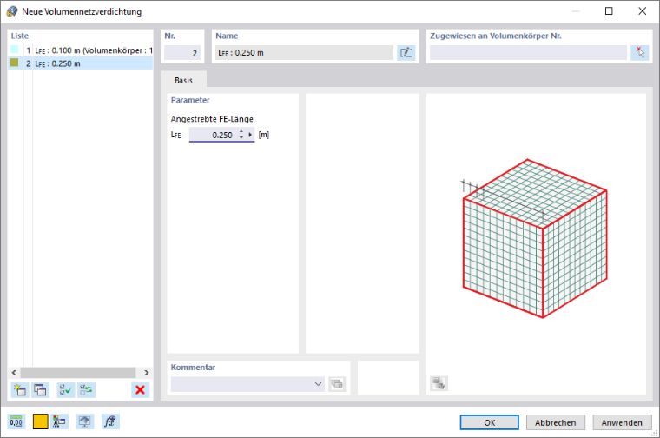The image size is (660, 438).
Task: Click the light cyan swatch of list item 1
Action: click(15, 50)
